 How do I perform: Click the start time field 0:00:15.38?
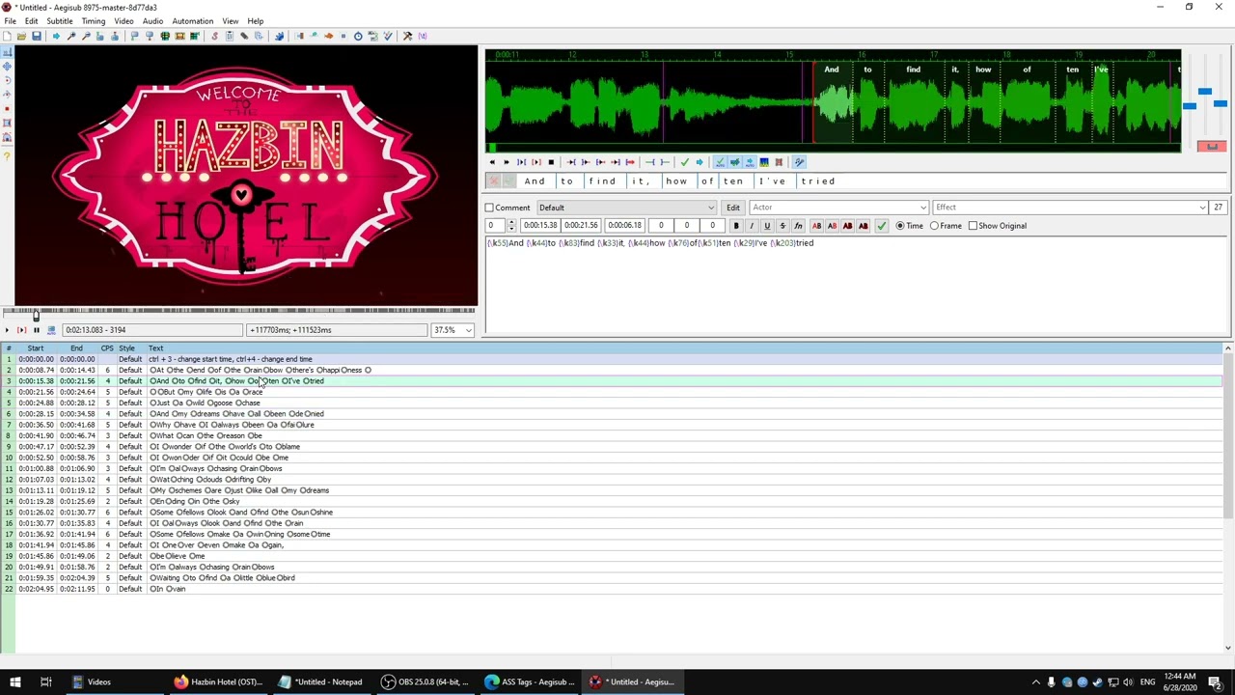click(540, 226)
